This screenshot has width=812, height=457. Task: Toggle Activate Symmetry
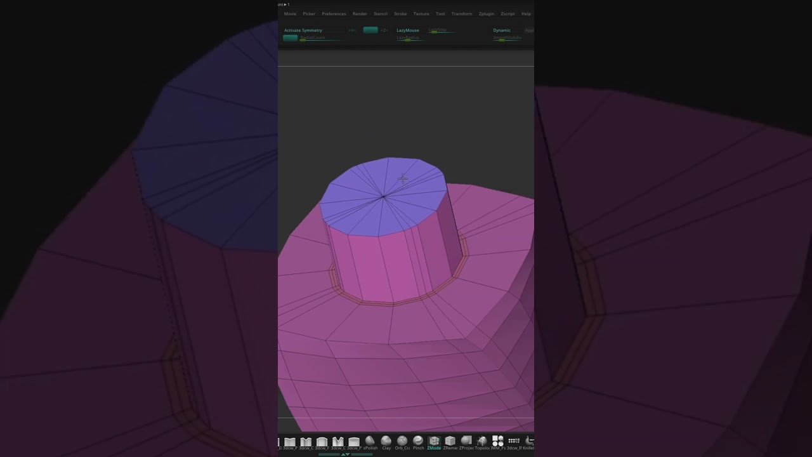point(303,30)
